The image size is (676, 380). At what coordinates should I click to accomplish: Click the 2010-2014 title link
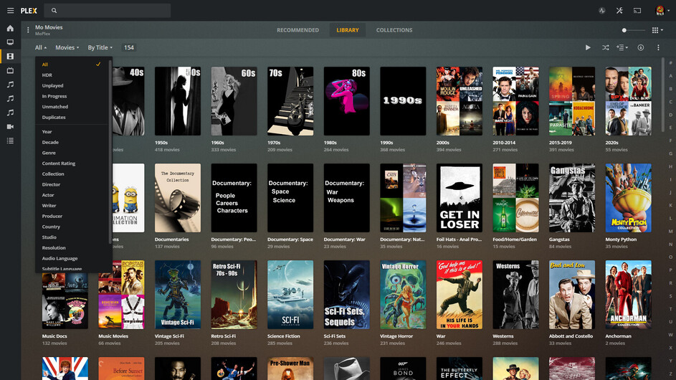pyautogui.click(x=505, y=143)
